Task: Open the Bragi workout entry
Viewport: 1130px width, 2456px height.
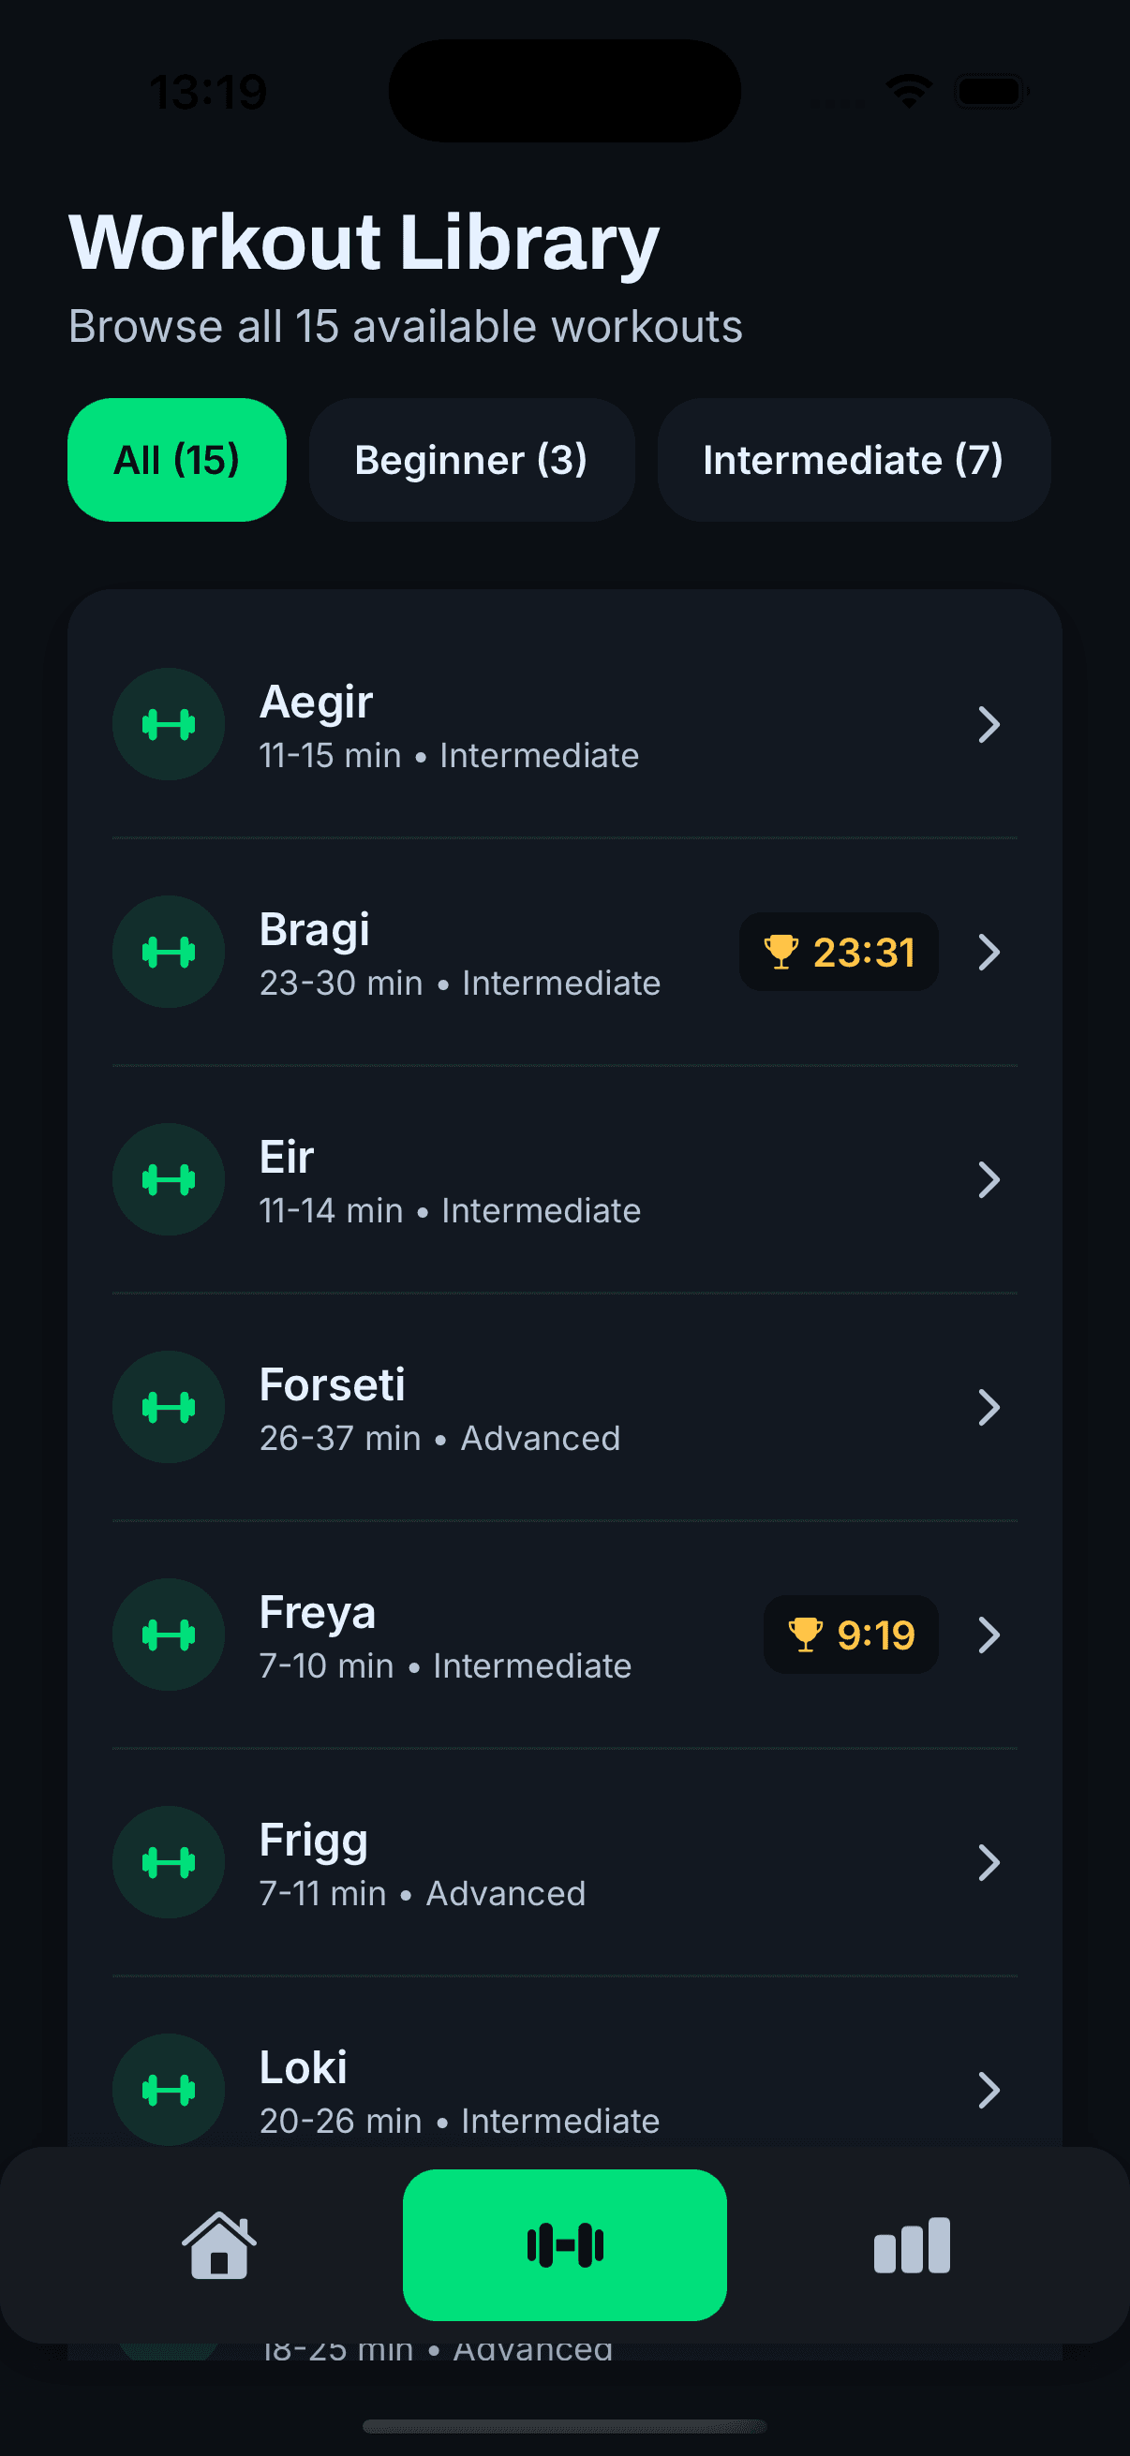Action: [x=314, y=929]
